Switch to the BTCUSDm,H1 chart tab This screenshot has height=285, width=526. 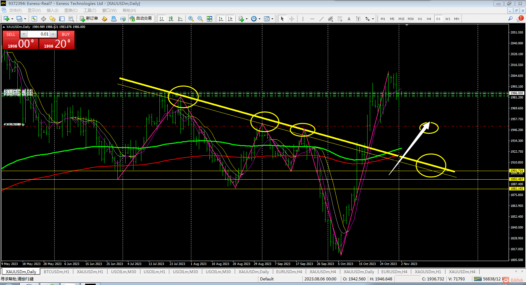[x=57, y=272]
